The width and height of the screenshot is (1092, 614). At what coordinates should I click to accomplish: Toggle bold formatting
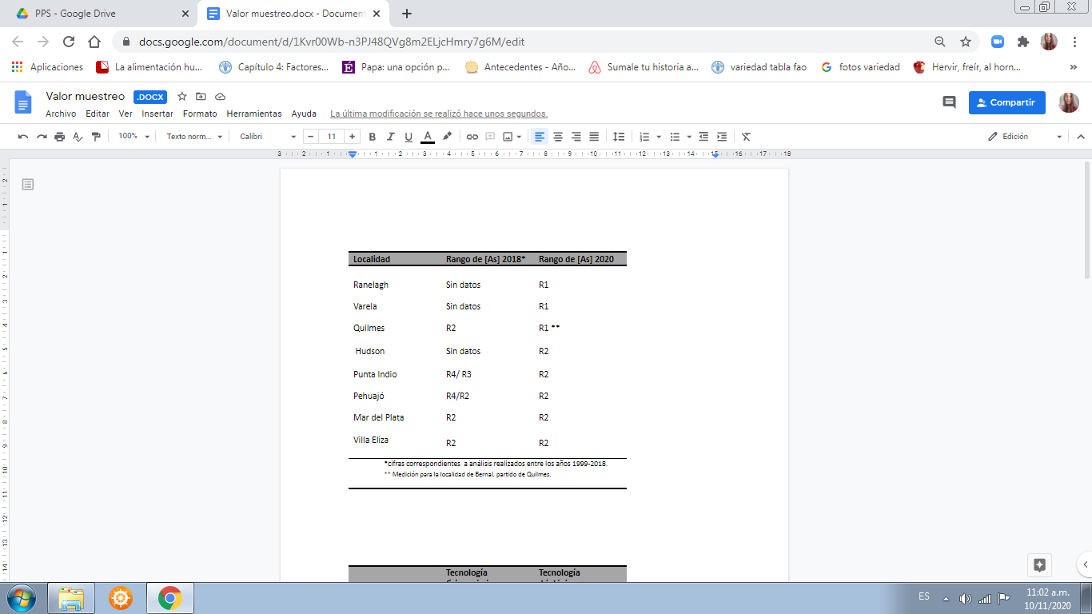[x=372, y=137]
